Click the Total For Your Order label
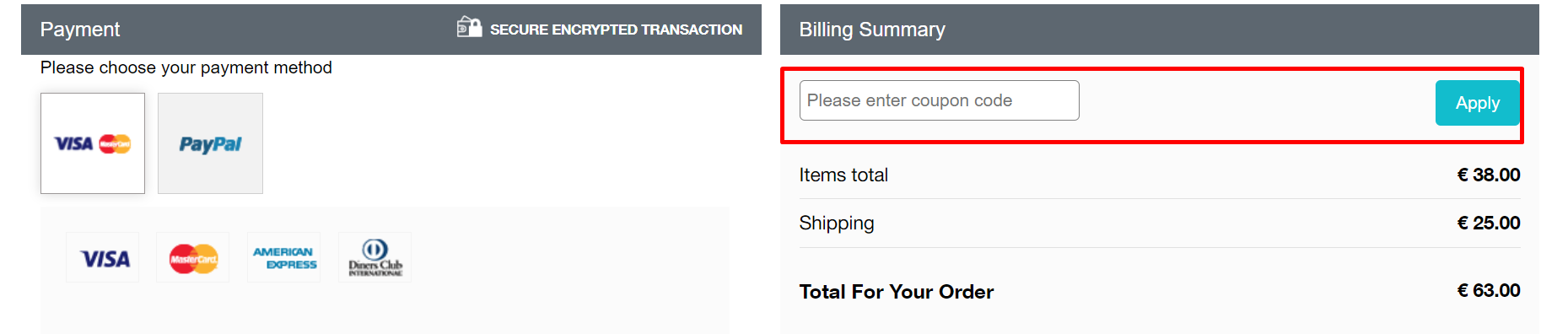1541x334 pixels. click(897, 292)
